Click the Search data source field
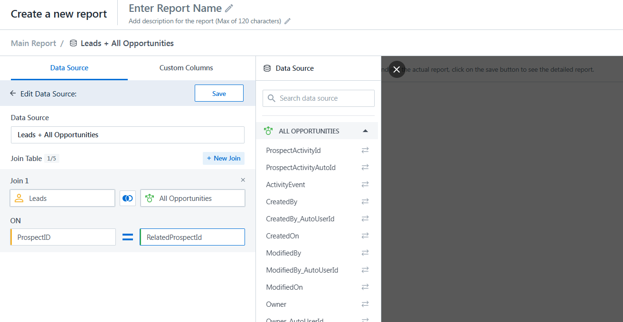Screen dimensions: 623x322 [x=319, y=98]
